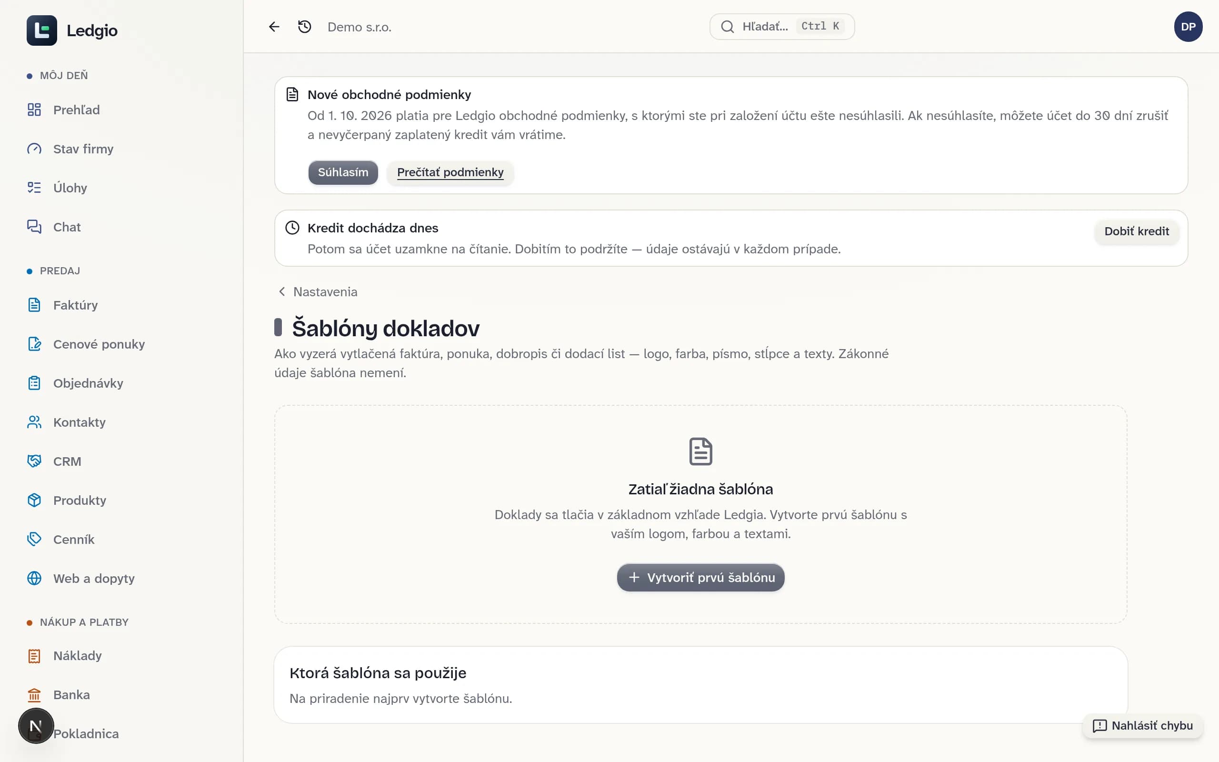The image size is (1219, 762).
Task: Click the Stav firmy gauge icon
Action: [x=34, y=149]
